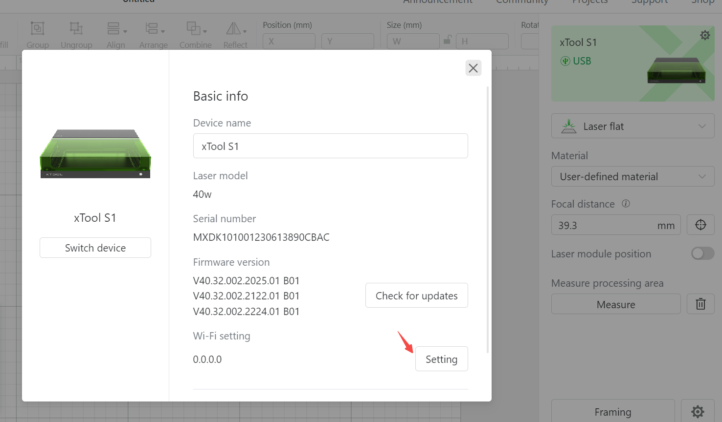Click the Group toolbar icon
722x422 pixels.
tap(38, 28)
